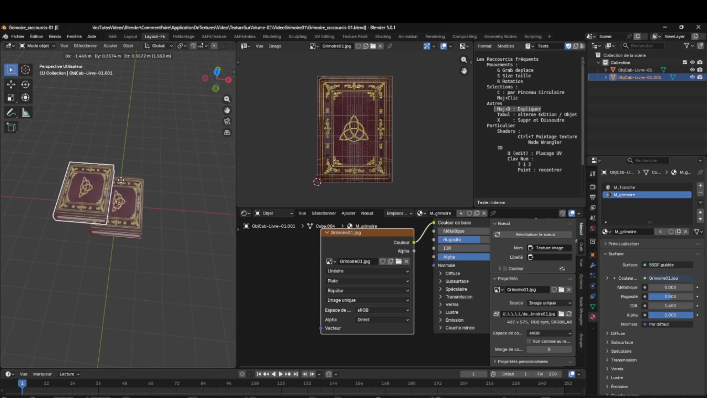The image size is (707, 398).
Task: Open the Material properties tab
Action: [592, 317]
